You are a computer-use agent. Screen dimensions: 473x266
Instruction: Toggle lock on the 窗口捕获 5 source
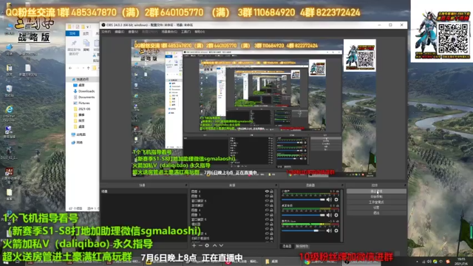point(271,219)
